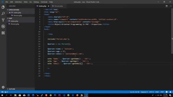Open the Help menu
Screen dimensions: 173x97
pos(51,2)
